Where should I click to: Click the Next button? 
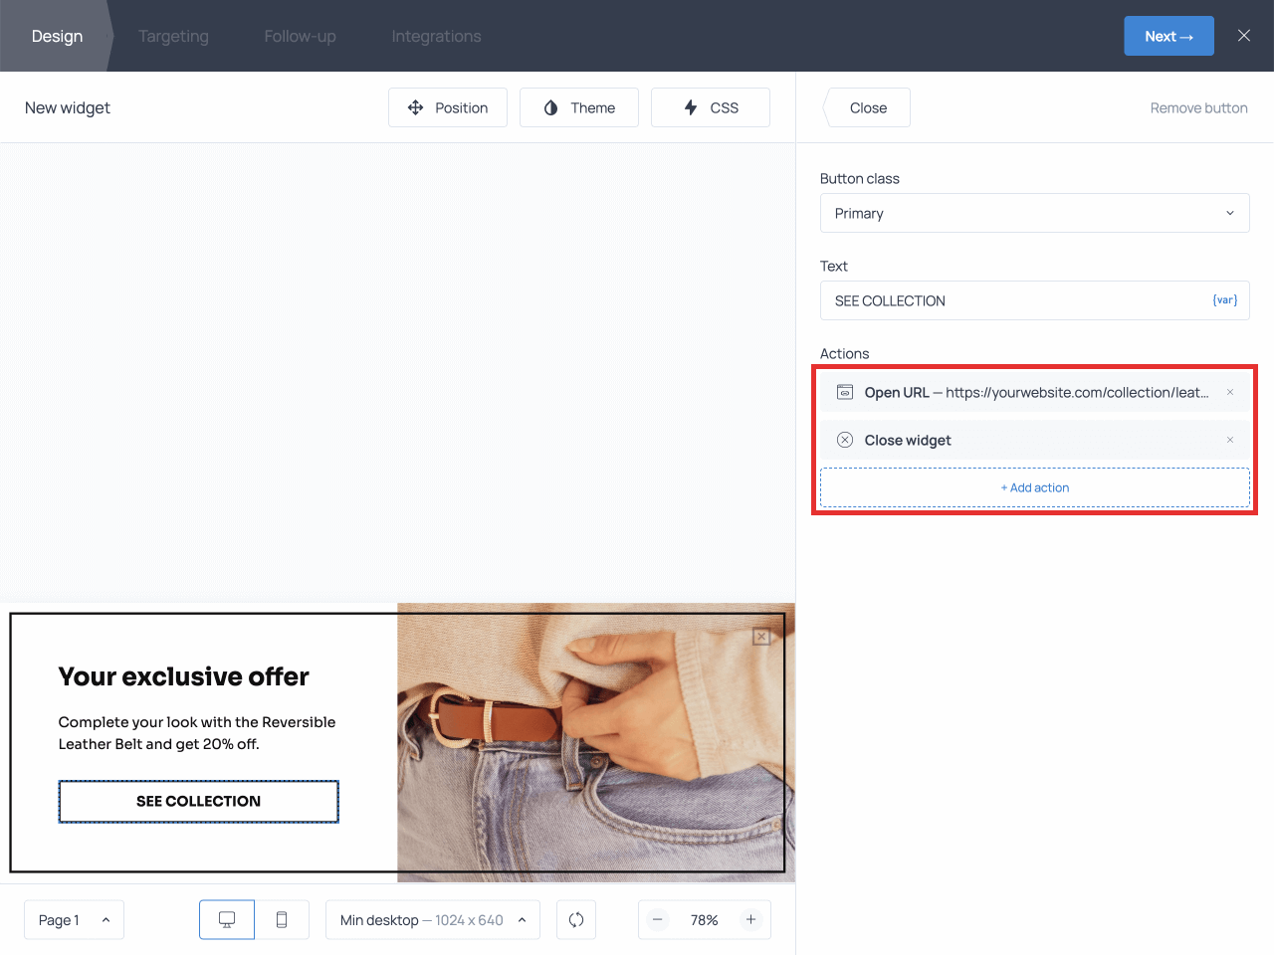[1168, 36]
